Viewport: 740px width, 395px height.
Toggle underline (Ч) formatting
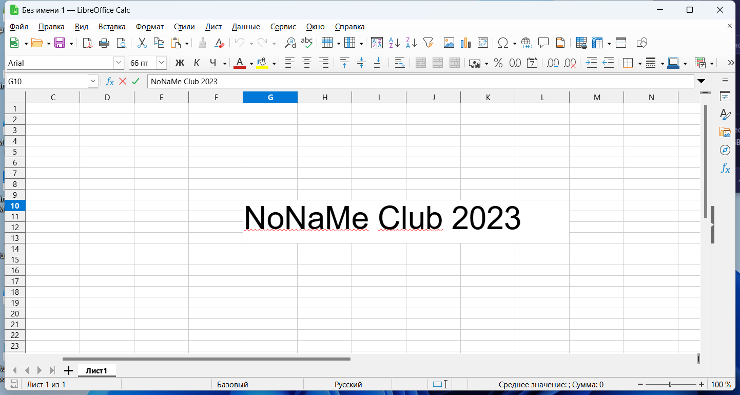click(x=213, y=63)
